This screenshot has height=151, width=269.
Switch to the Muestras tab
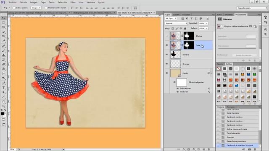pyautogui.click(x=229, y=15)
